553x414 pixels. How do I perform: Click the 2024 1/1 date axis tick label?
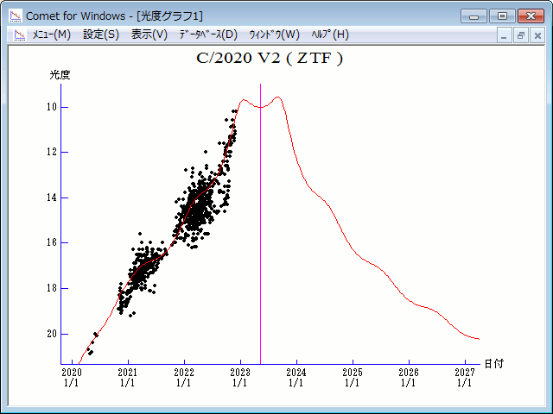[x=296, y=377]
